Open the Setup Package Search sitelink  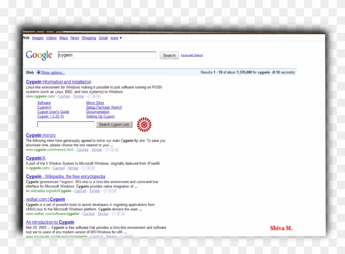point(104,107)
